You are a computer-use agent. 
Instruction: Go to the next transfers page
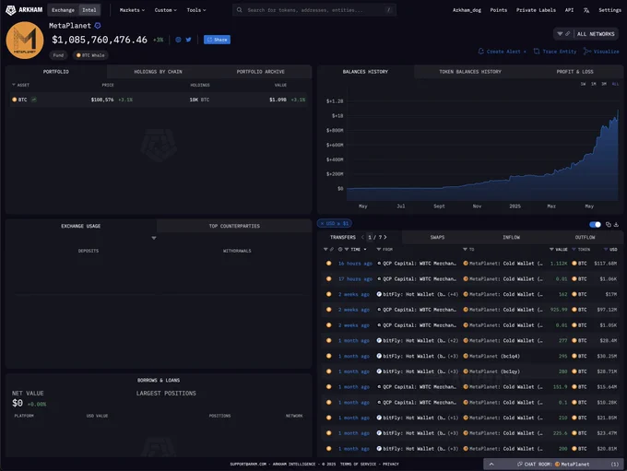point(385,237)
